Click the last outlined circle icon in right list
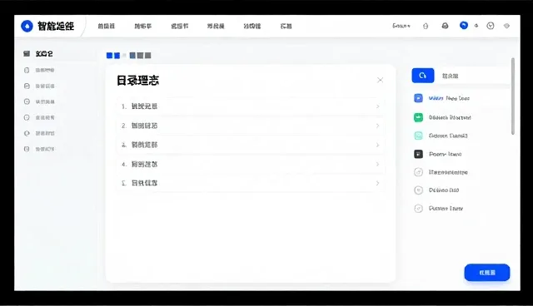533x306 pixels. (x=418, y=209)
